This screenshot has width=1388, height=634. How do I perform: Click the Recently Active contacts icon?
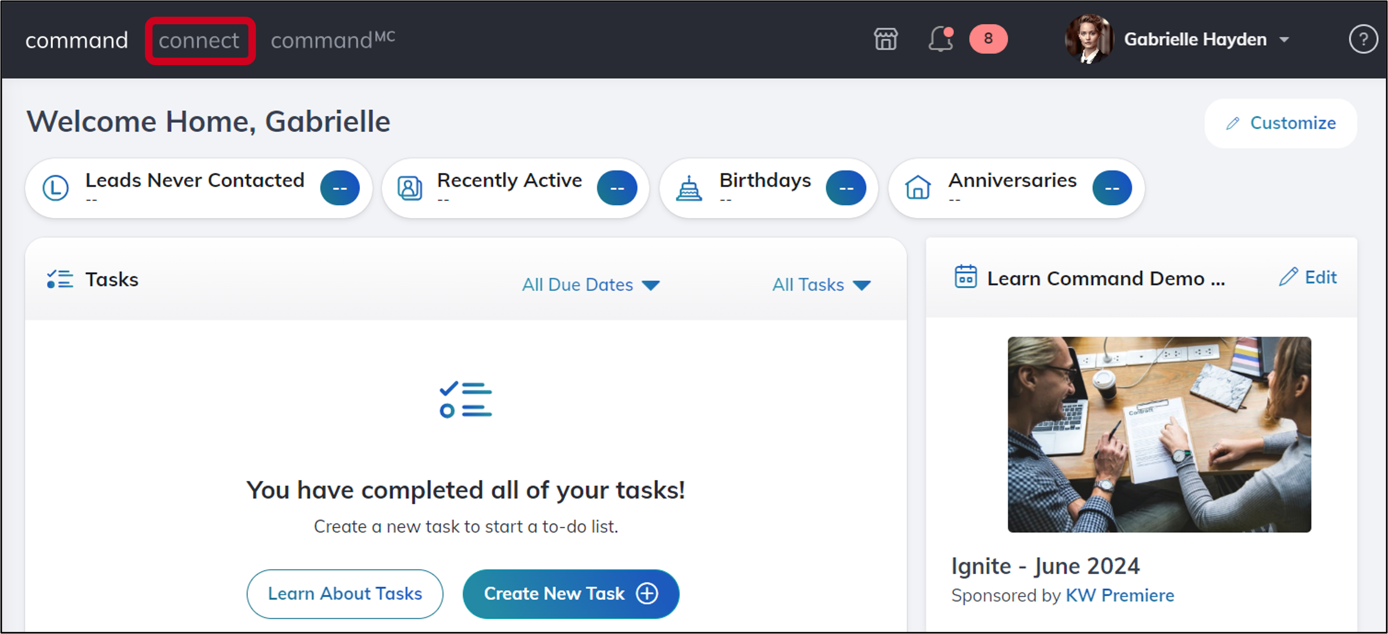pyautogui.click(x=410, y=189)
